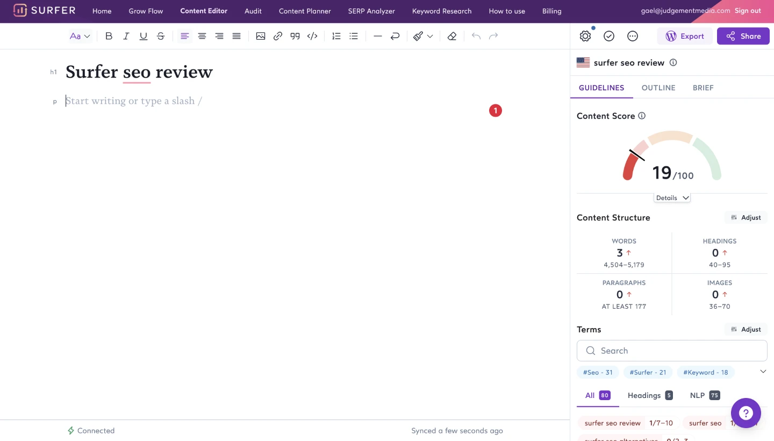Click the 'Surfer seo review' heading

[139, 72]
